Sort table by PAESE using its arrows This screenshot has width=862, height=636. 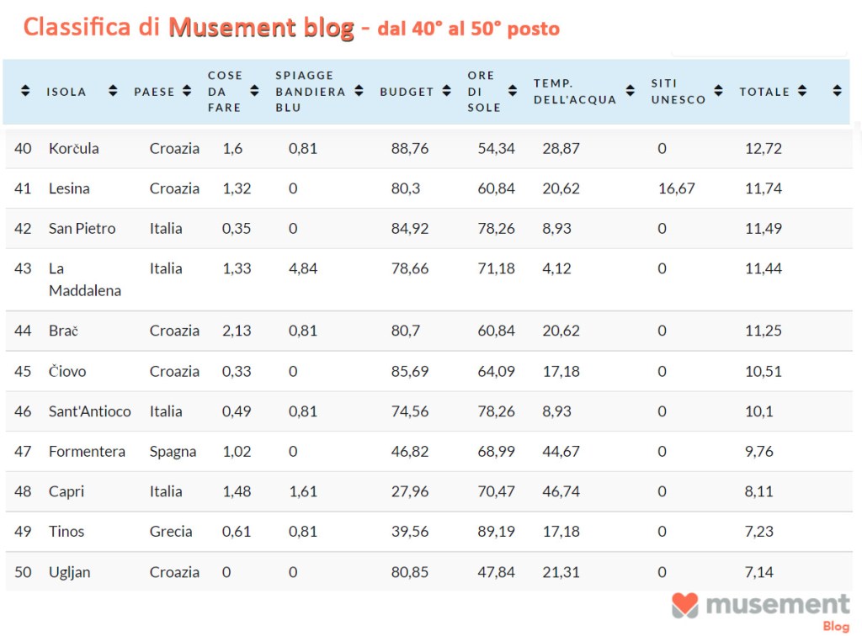pos(187,91)
